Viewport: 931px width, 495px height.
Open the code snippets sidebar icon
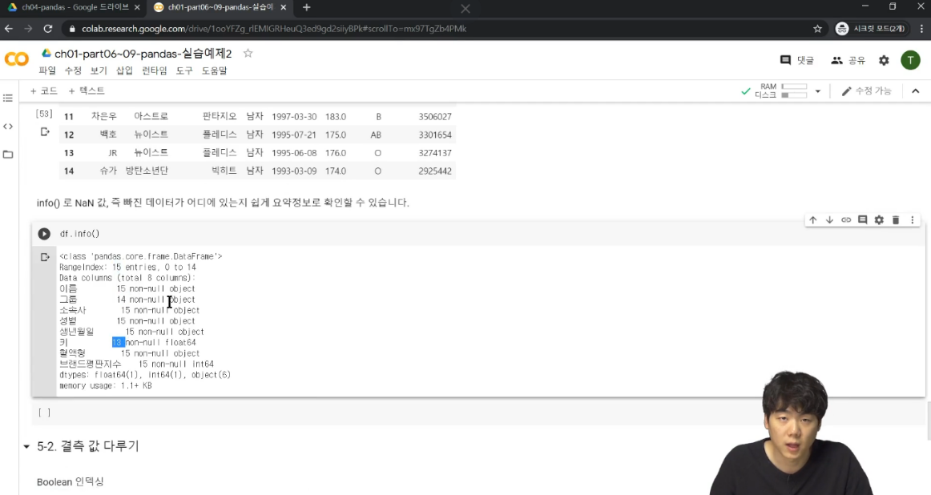[8, 127]
